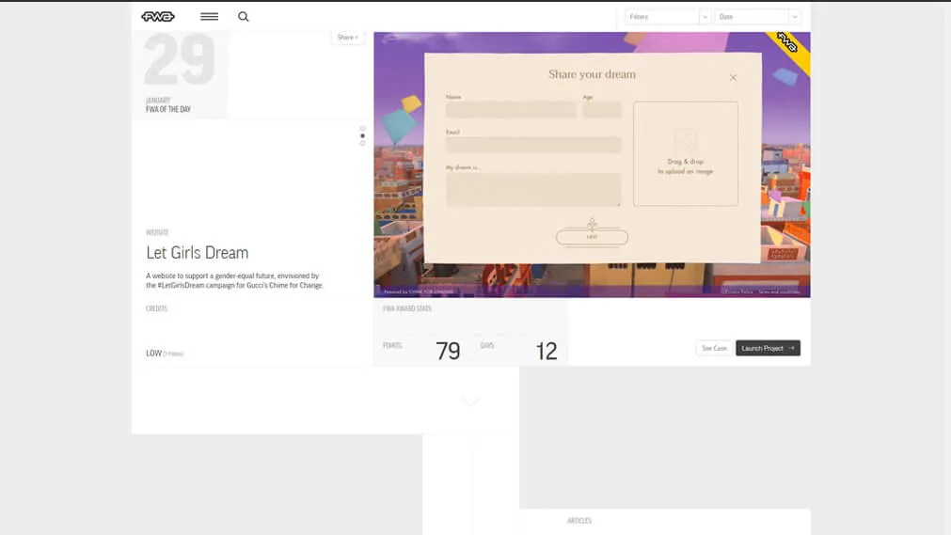Click the Filters dropdown arrow
This screenshot has height=535, width=951.
[705, 17]
